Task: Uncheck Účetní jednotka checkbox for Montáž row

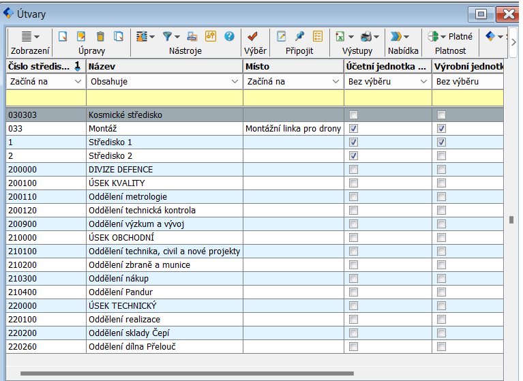Action: pyautogui.click(x=353, y=128)
